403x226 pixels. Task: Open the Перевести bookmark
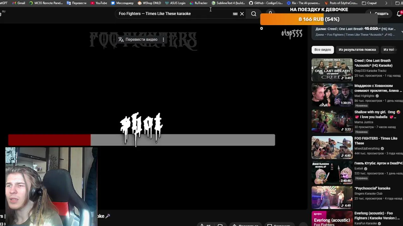(x=77, y=3)
